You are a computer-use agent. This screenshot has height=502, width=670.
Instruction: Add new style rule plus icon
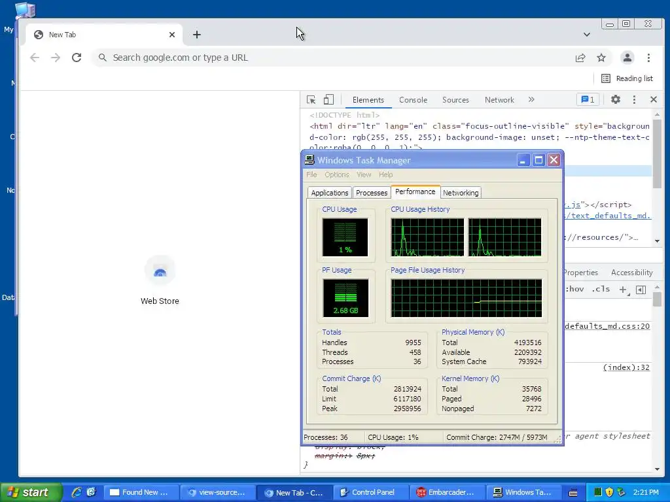pyautogui.click(x=624, y=290)
